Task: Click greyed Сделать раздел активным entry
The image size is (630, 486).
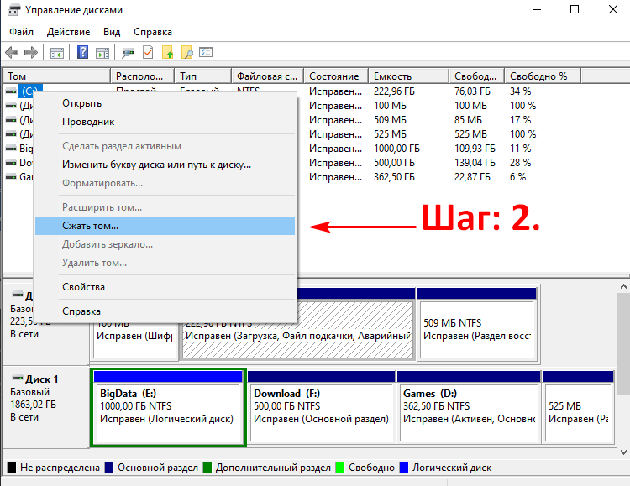Action: point(165,146)
